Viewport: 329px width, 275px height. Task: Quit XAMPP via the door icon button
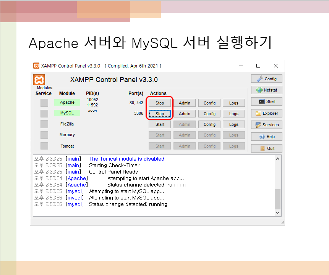[266, 148]
